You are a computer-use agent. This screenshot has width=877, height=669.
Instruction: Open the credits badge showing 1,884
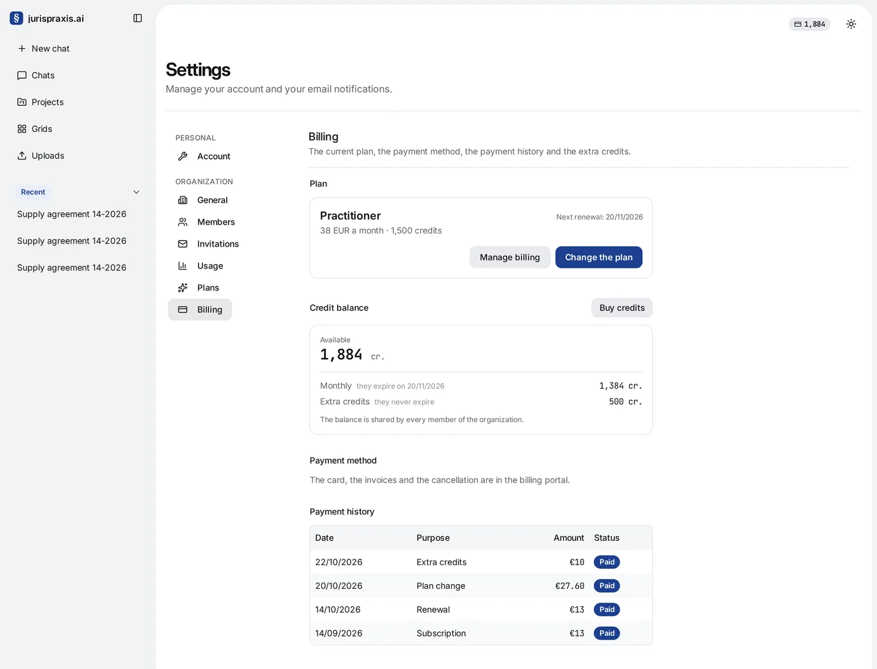point(809,24)
